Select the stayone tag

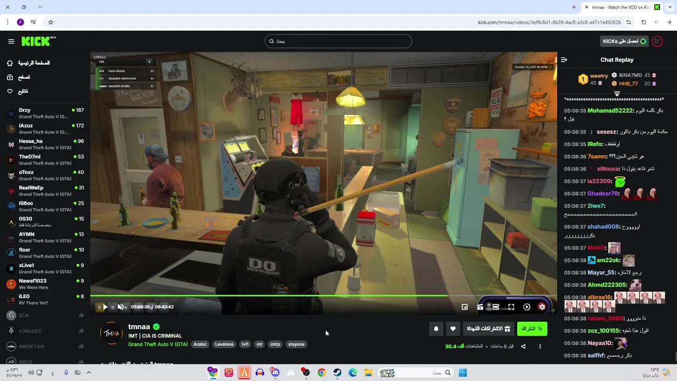click(x=296, y=344)
